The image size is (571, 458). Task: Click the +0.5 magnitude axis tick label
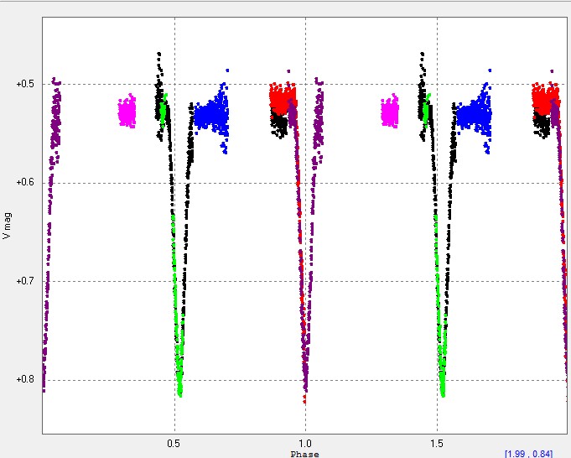25,84
